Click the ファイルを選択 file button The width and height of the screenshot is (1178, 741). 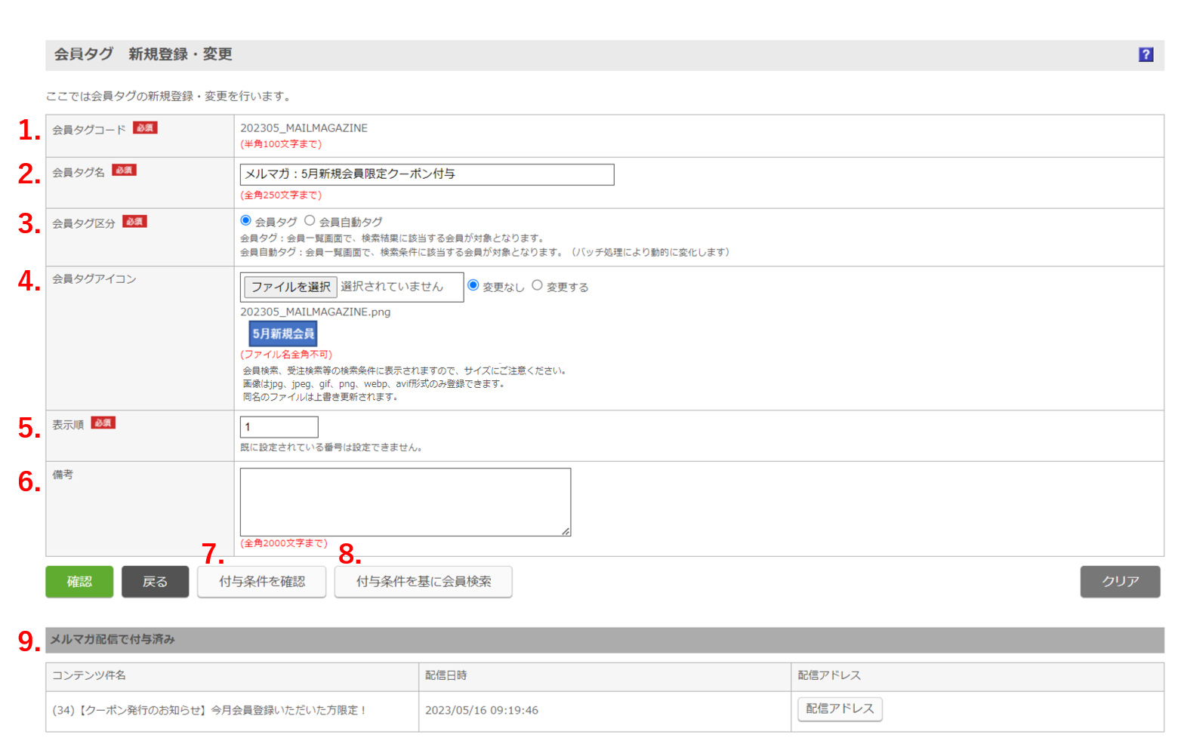[290, 287]
